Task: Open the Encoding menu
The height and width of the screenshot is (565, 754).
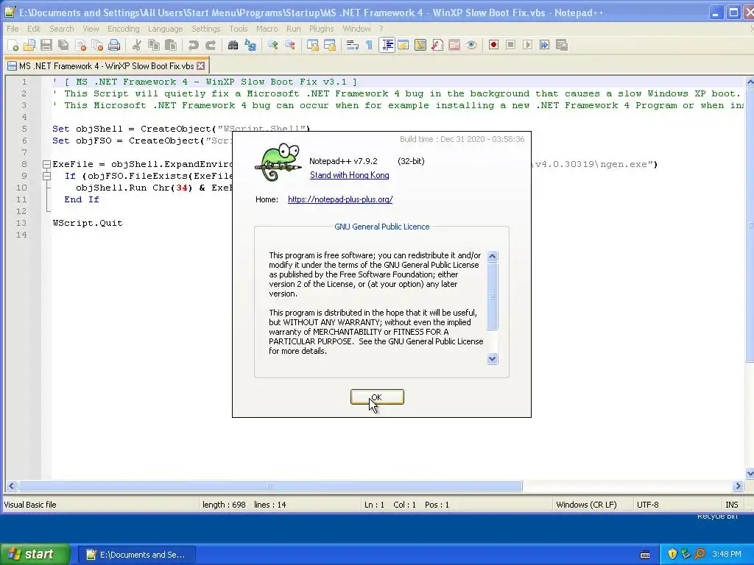Action: point(124,29)
